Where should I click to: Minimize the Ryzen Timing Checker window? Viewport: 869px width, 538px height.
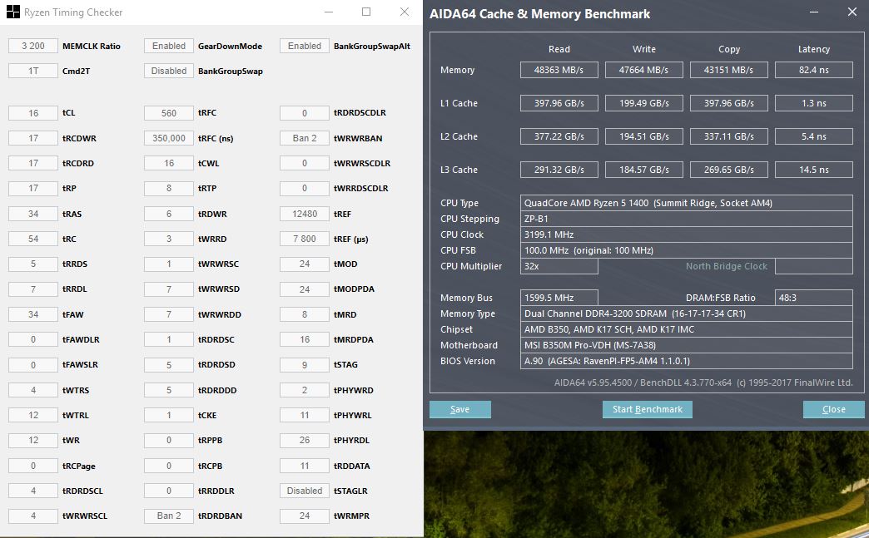(329, 12)
